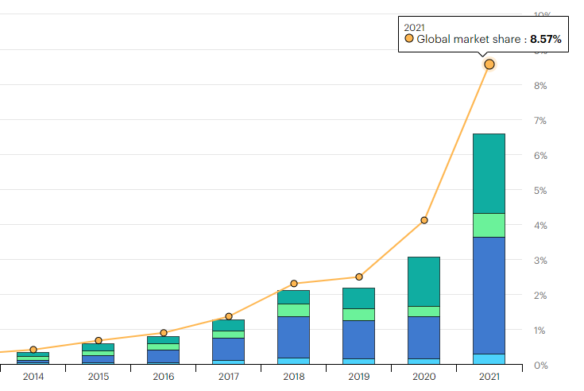Click the 2016 orange line data point
584x391 pixels.
point(164,333)
